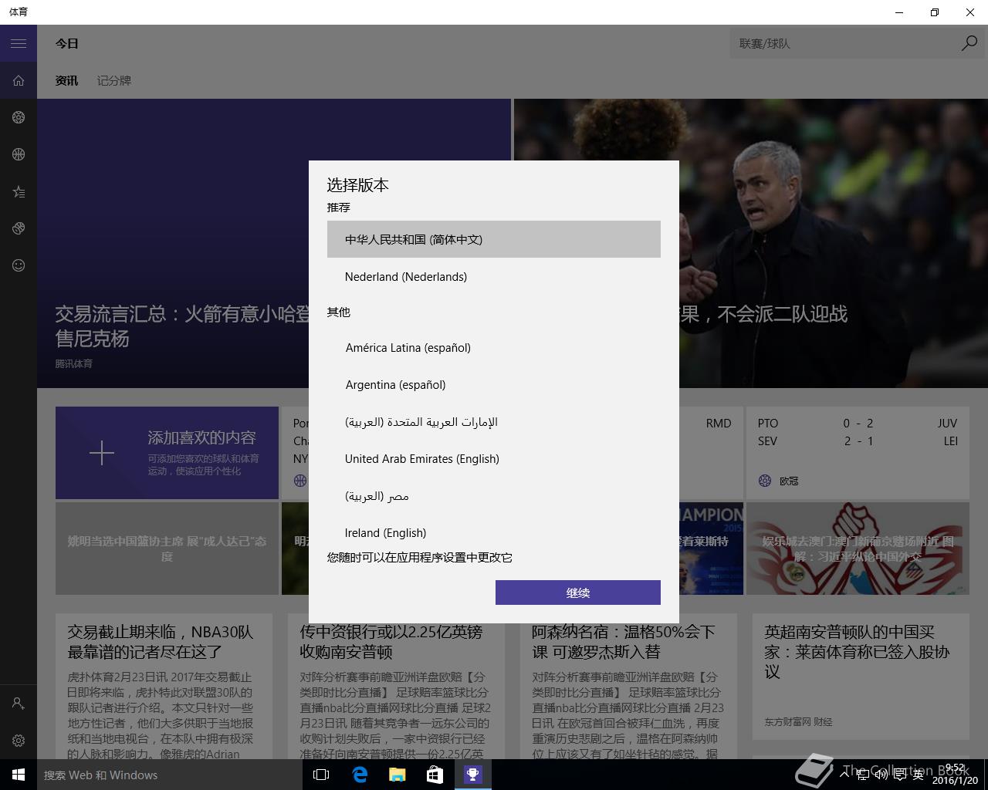988x790 pixels.
Task: Switch to the 记分牌 tab
Action: pyautogui.click(x=114, y=80)
